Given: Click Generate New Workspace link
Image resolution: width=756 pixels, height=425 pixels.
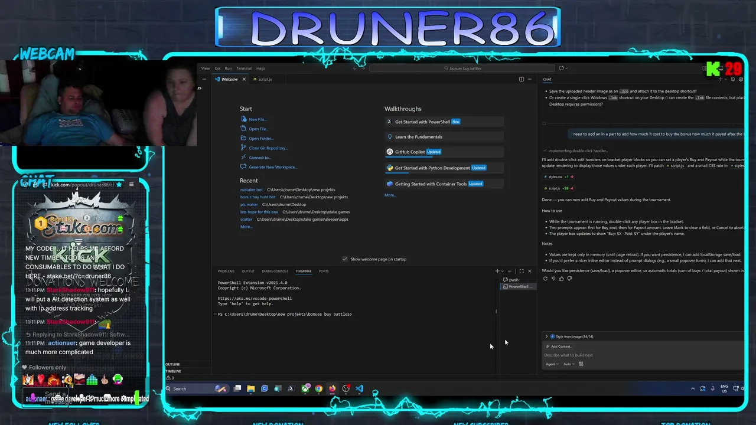Looking at the screenshot, I should 272,167.
